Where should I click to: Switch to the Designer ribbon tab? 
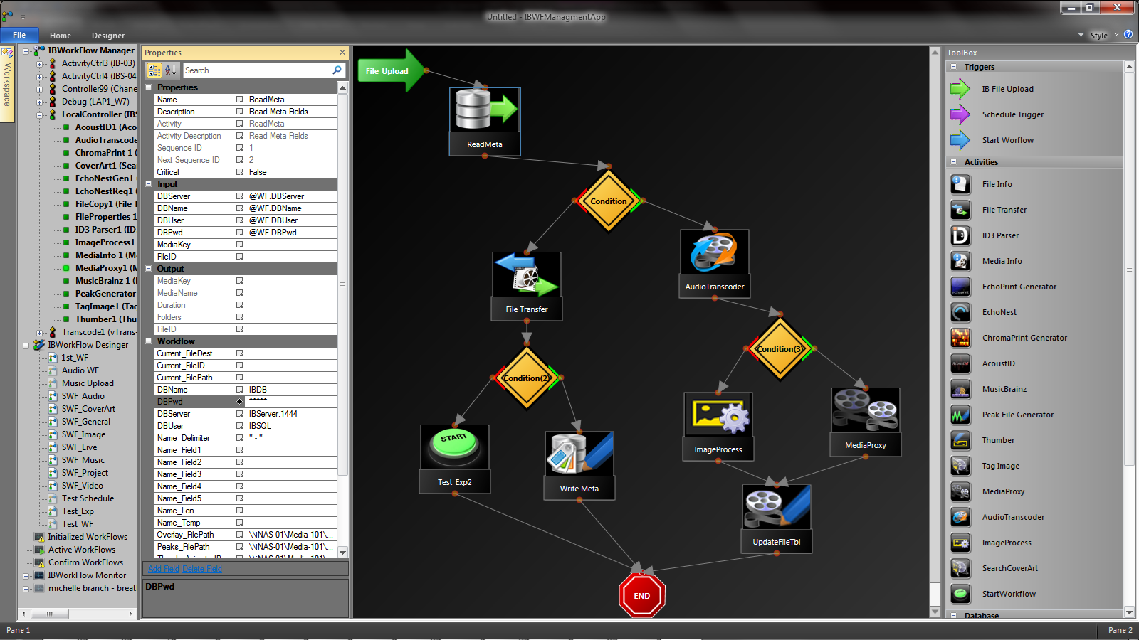(108, 36)
